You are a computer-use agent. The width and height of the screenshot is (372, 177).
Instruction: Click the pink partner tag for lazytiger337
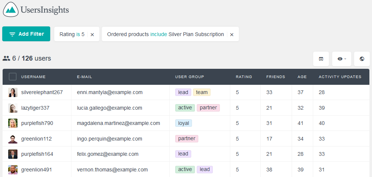(208, 108)
